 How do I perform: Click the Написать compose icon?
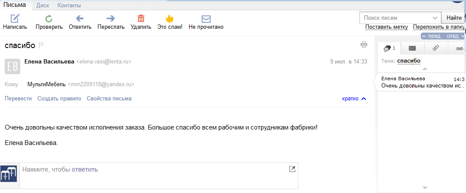pyautogui.click(x=15, y=18)
